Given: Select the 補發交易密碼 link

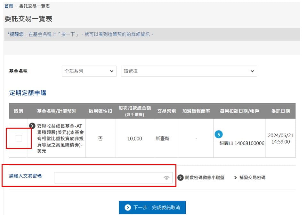Looking at the screenshot, I should pyautogui.click(x=252, y=178).
